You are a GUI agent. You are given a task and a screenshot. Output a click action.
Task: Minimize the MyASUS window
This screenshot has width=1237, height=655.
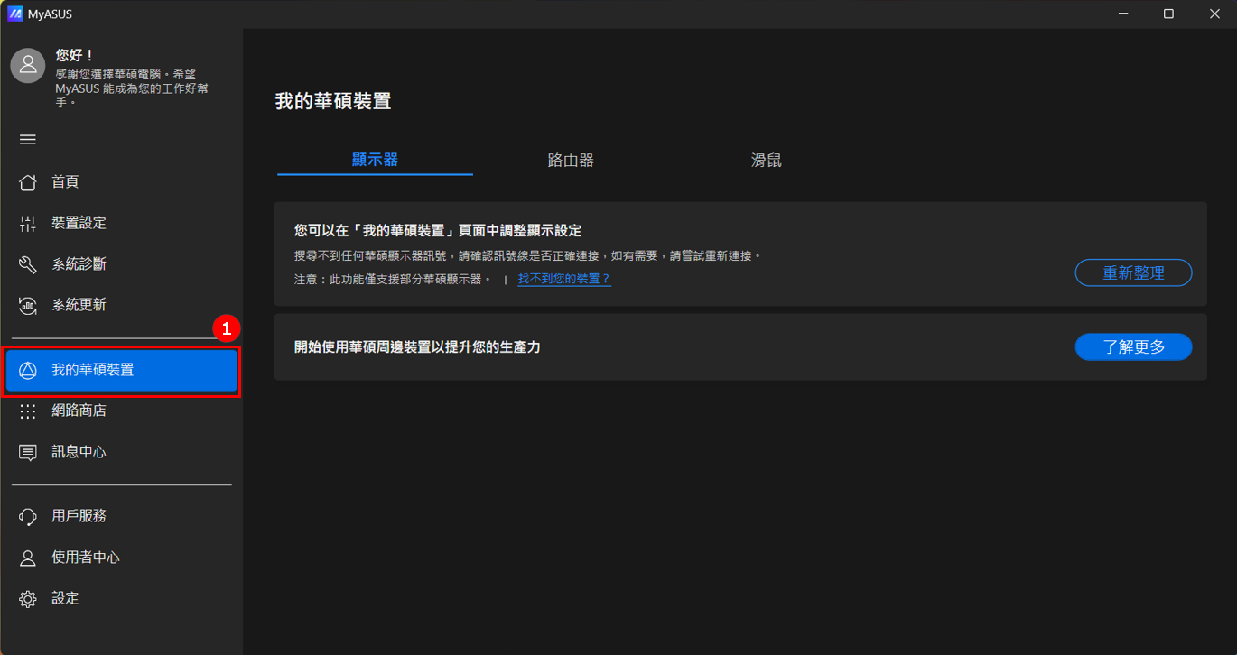(1123, 14)
